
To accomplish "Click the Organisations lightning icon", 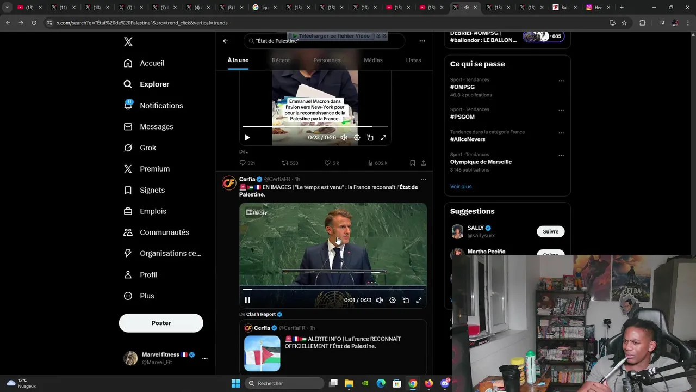I will [128, 253].
